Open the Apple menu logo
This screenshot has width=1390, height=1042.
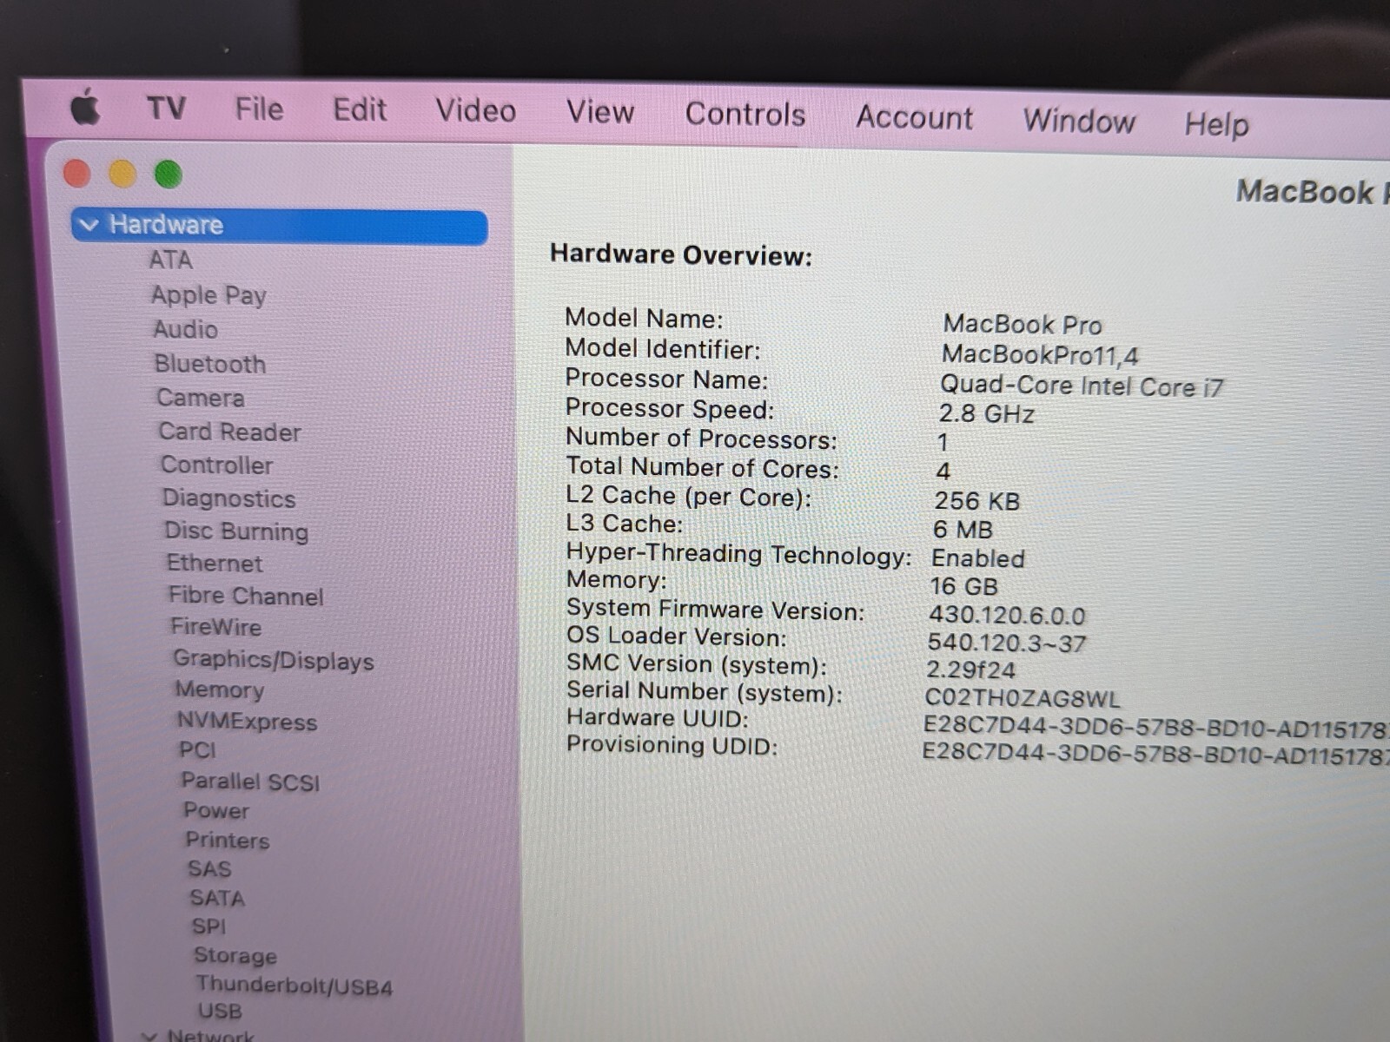pyautogui.click(x=85, y=107)
